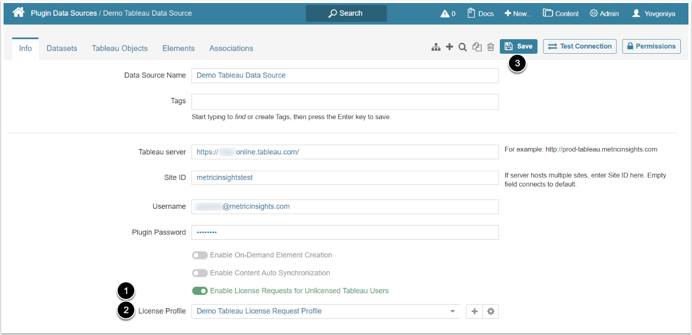Delete data source with trash icon
The height and width of the screenshot is (335, 692).
pos(490,47)
